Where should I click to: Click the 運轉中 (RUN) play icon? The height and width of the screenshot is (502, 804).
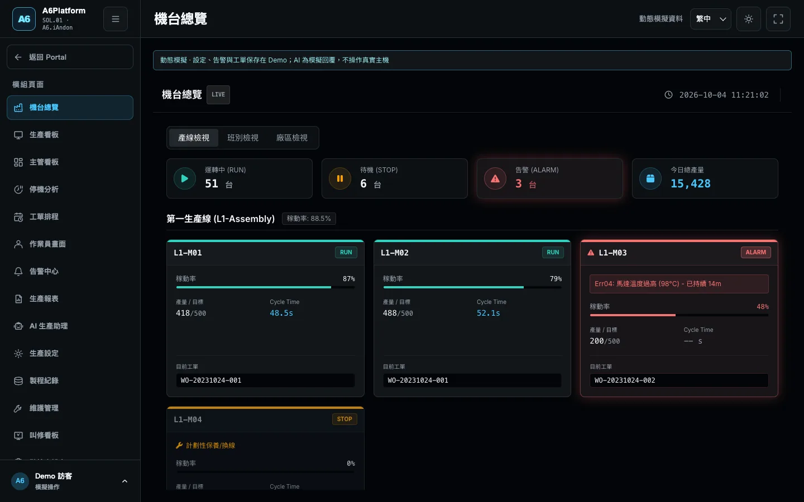point(185,178)
